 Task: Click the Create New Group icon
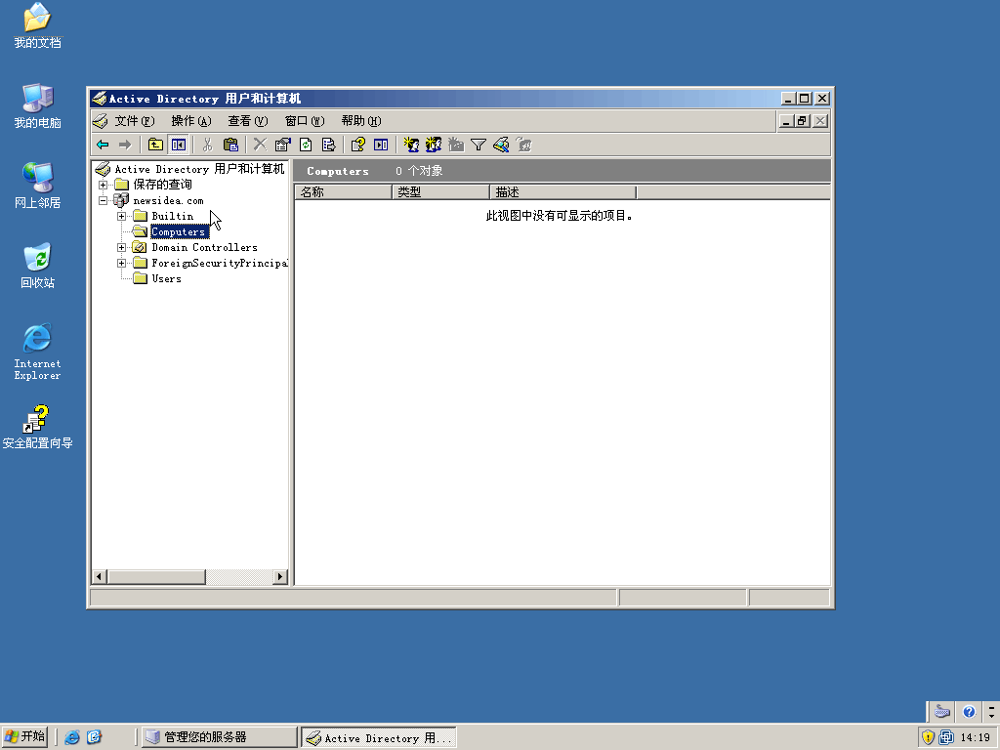pyautogui.click(x=434, y=145)
